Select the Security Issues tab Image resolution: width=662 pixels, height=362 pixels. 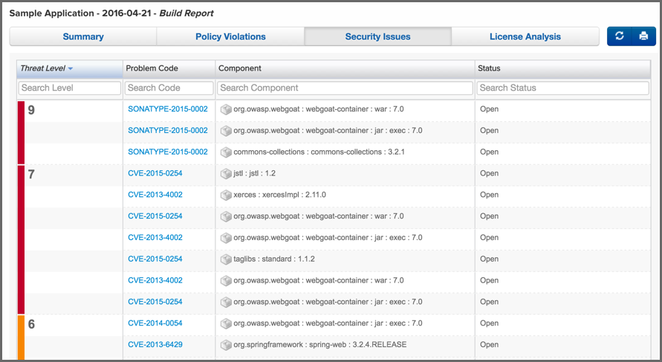pyautogui.click(x=378, y=36)
